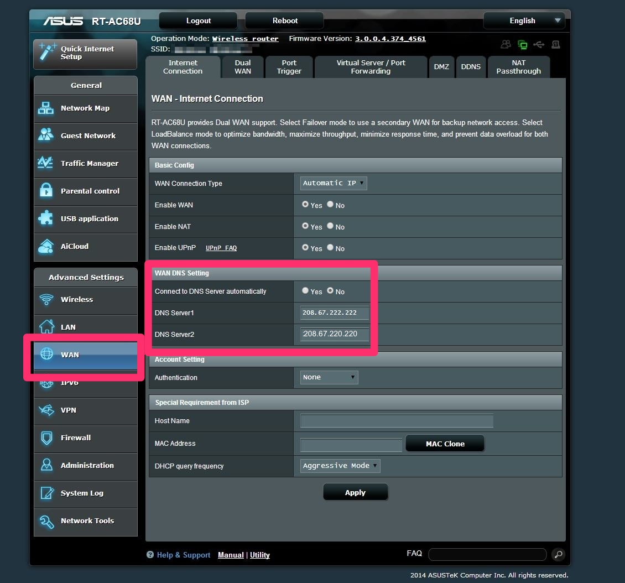Open Virtual Server / Port Forwarding tab
The height and width of the screenshot is (583, 625).
click(x=371, y=67)
